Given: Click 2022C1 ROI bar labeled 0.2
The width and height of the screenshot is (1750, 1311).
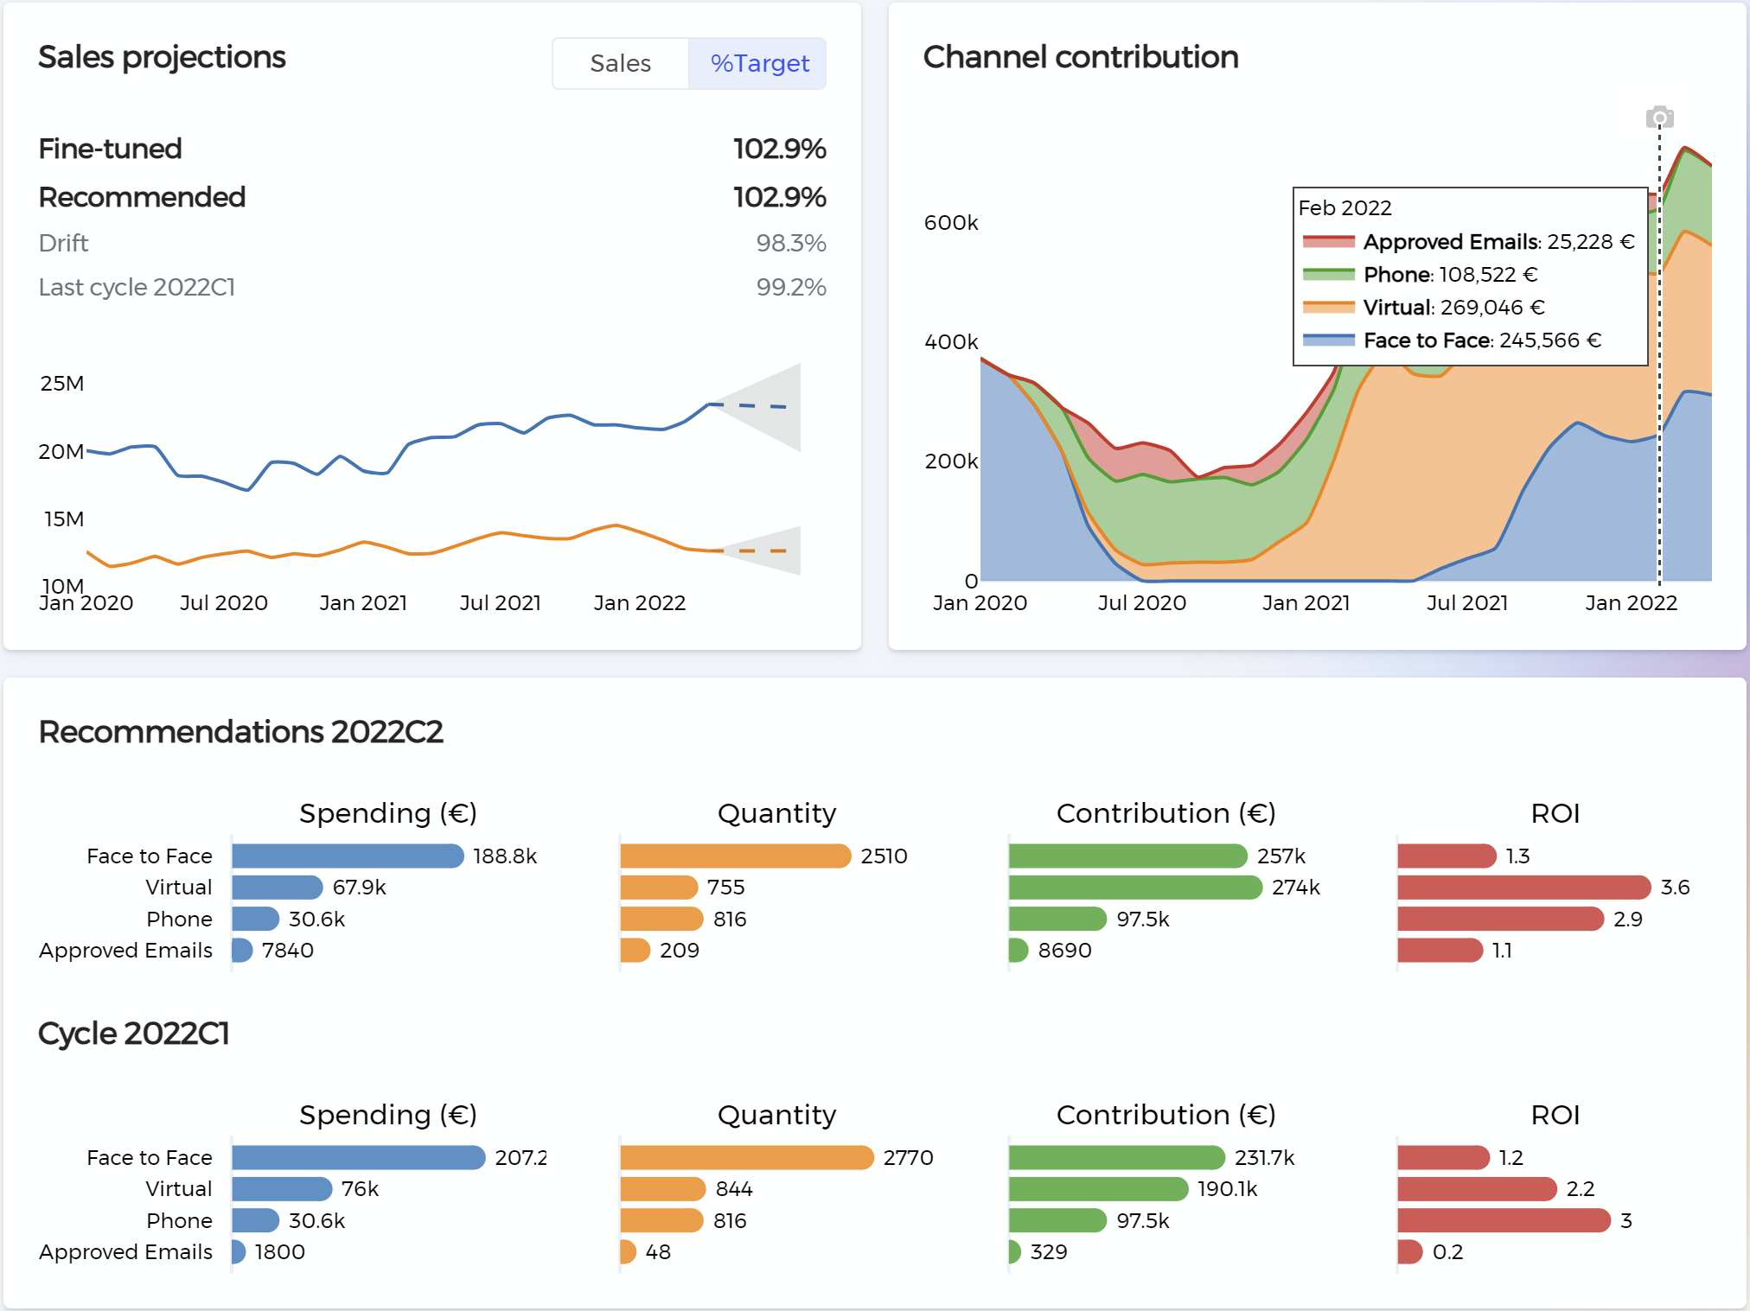Looking at the screenshot, I should click(1410, 1251).
